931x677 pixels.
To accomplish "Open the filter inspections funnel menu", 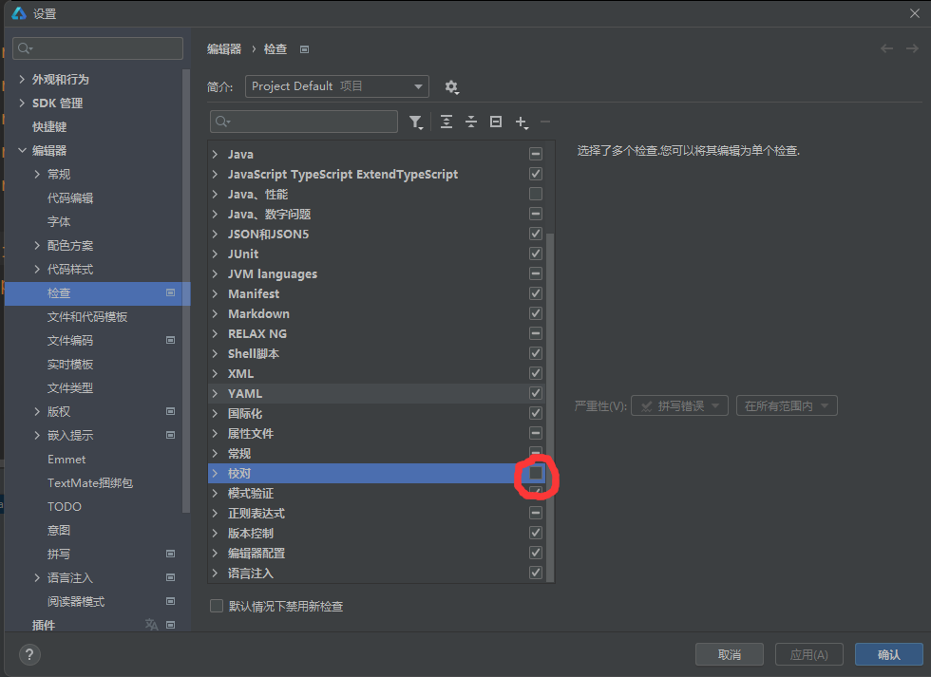I will 416,122.
